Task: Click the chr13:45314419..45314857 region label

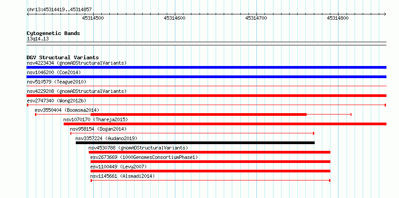Action: 59,10
